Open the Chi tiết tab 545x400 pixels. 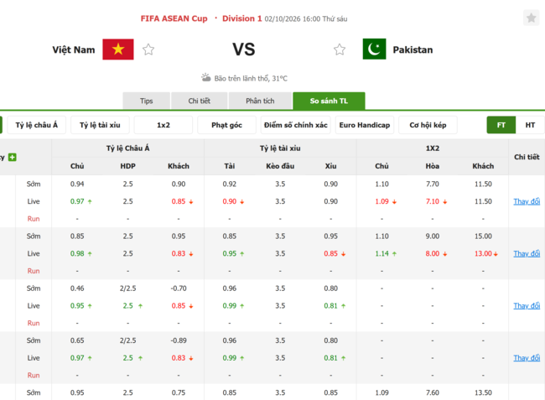[x=200, y=101]
